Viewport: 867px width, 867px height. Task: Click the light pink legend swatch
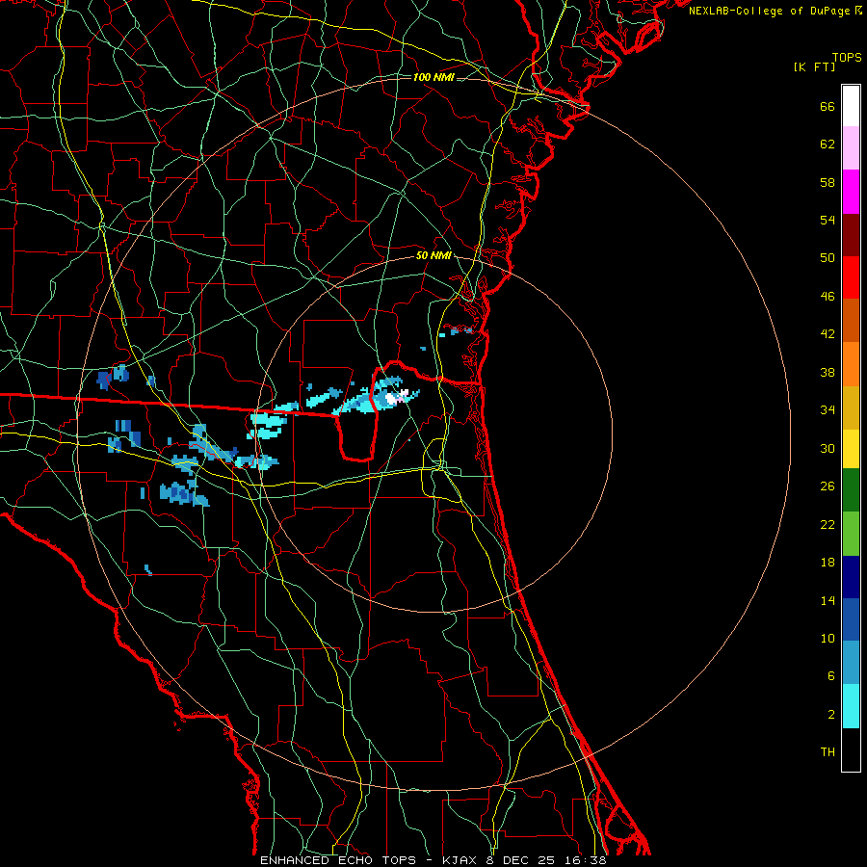click(851, 148)
